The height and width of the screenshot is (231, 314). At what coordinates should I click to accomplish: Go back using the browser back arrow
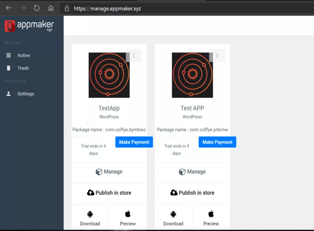(8, 8)
